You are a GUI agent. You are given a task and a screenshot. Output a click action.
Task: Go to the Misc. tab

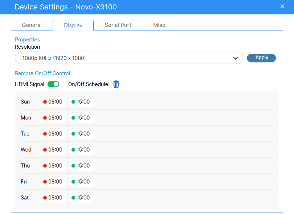[160, 25]
